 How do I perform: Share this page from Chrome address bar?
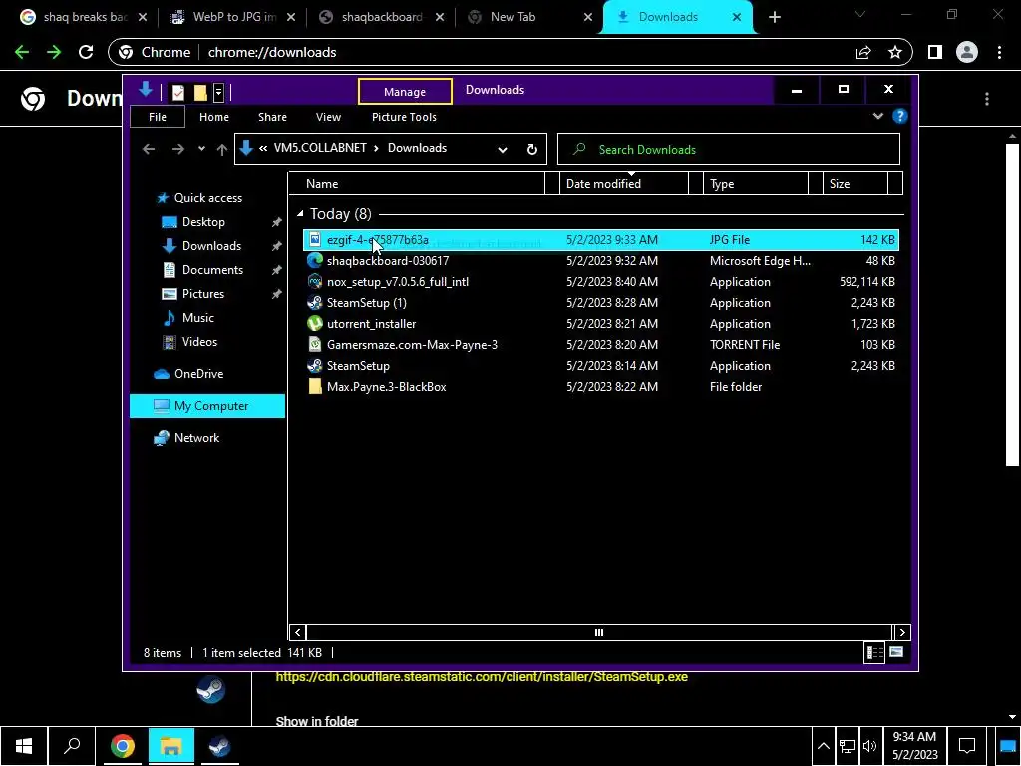point(863,52)
